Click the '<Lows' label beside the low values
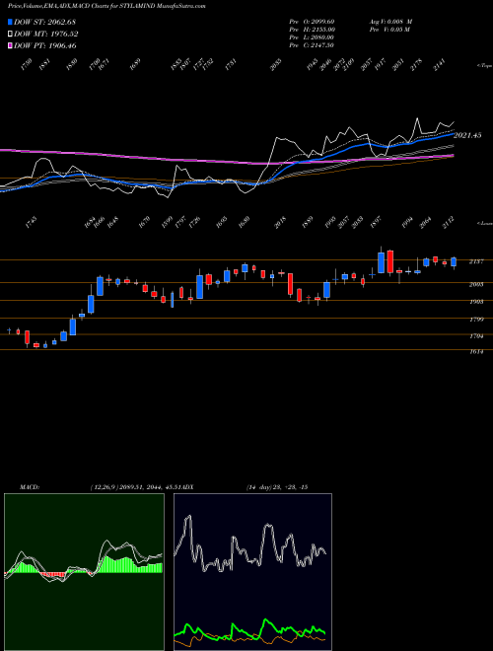Screen dimensions: 493x651 click(484, 223)
